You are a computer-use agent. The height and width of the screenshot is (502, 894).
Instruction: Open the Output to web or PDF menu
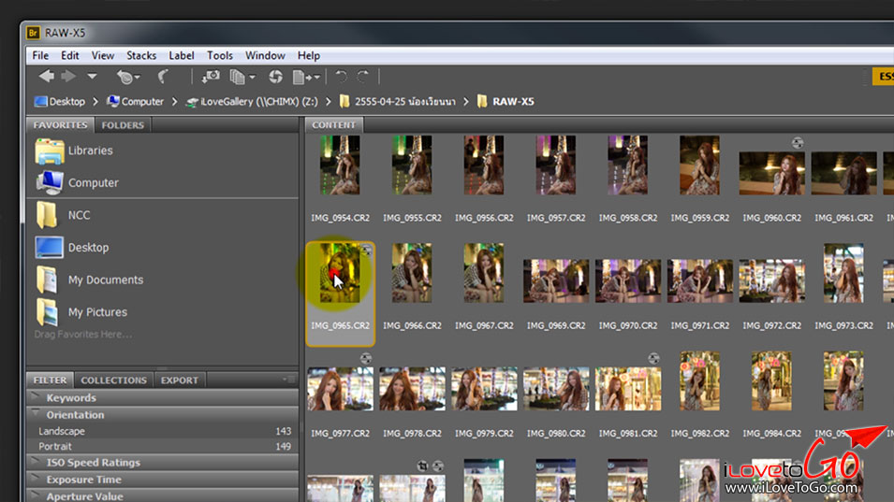click(306, 77)
